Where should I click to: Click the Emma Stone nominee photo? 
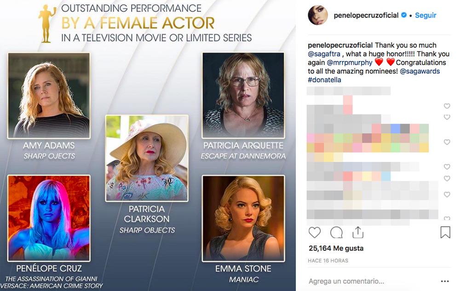[243, 217]
